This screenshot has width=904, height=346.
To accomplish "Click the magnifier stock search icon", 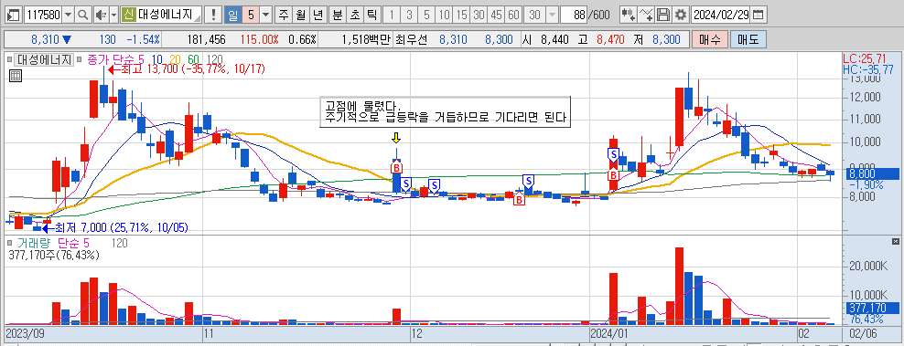I will [x=84, y=15].
